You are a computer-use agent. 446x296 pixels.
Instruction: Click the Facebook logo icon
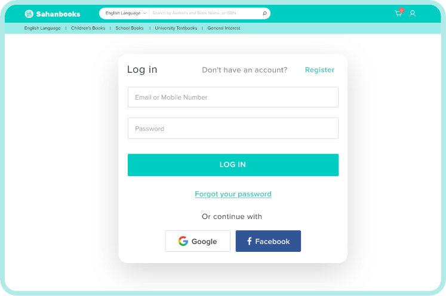click(x=249, y=241)
